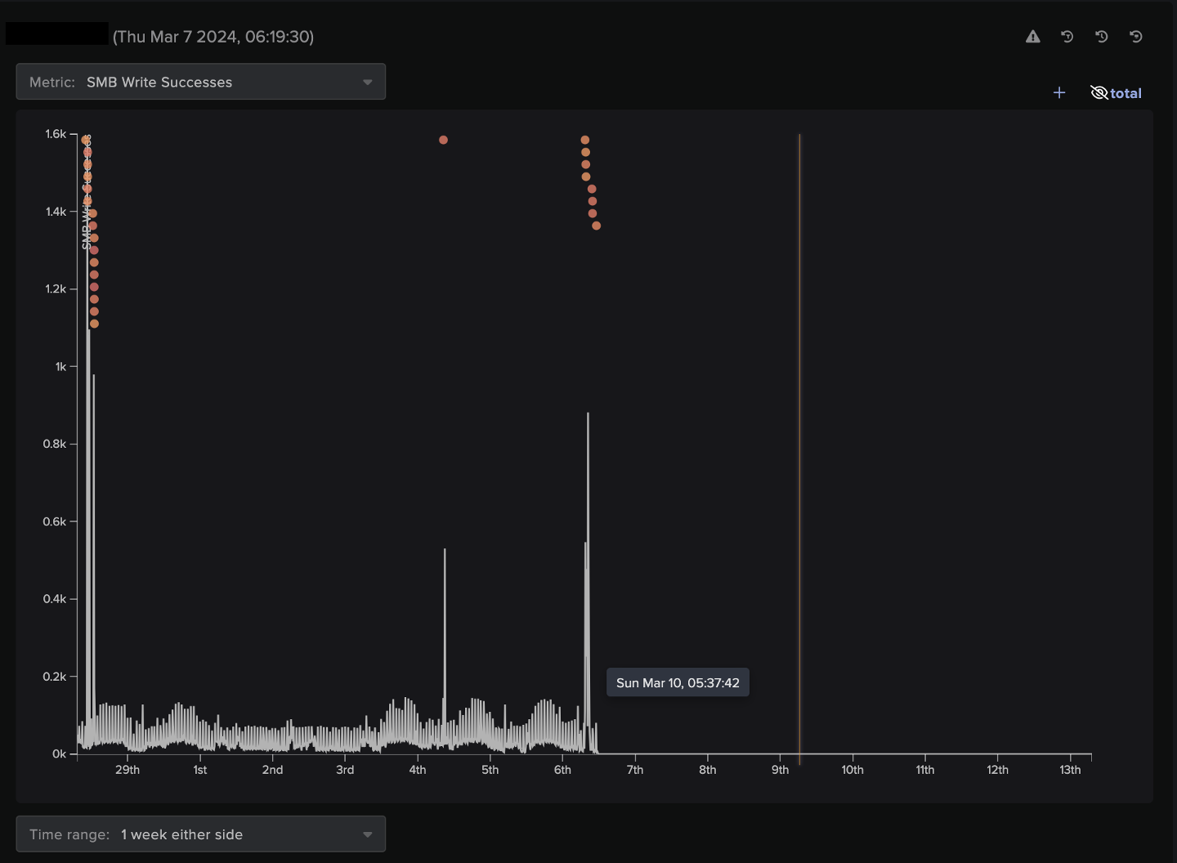Click the 13th label on x-axis
Image resolution: width=1177 pixels, height=863 pixels.
(x=1070, y=770)
